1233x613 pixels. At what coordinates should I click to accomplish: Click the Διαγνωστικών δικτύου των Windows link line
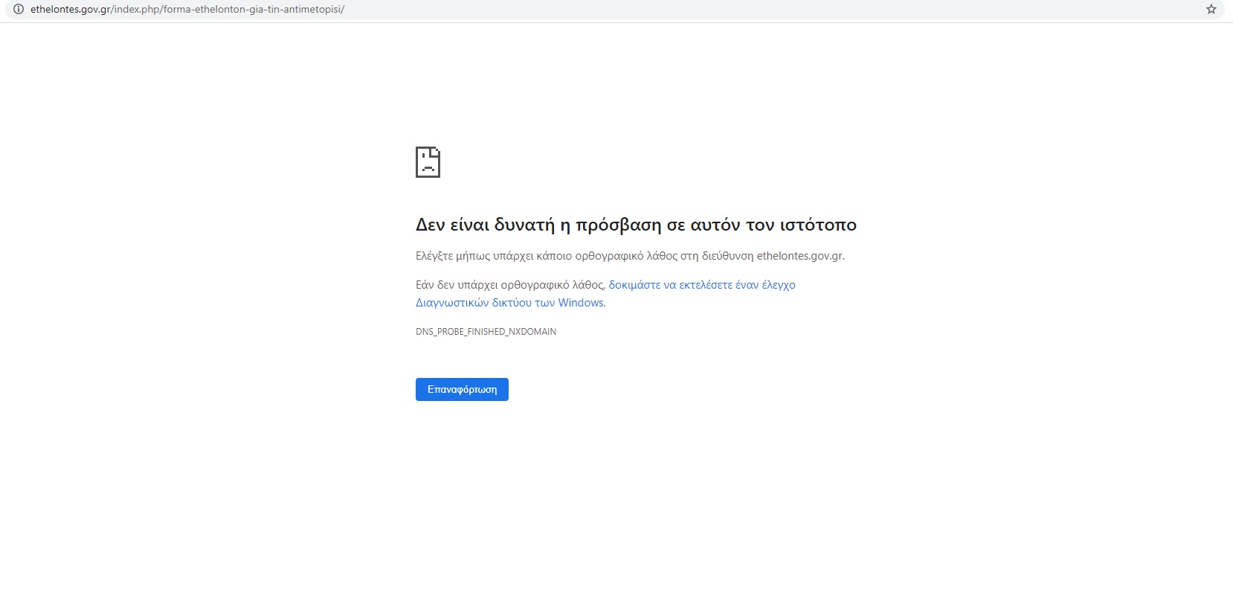[510, 303]
